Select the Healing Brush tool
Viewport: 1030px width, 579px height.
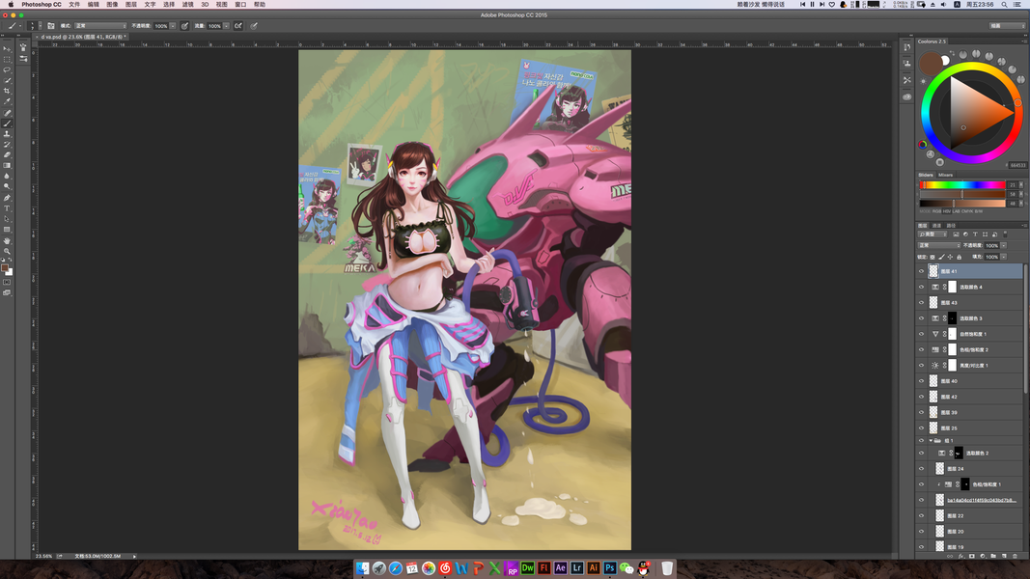pyautogui.click(x=7, y=112)
